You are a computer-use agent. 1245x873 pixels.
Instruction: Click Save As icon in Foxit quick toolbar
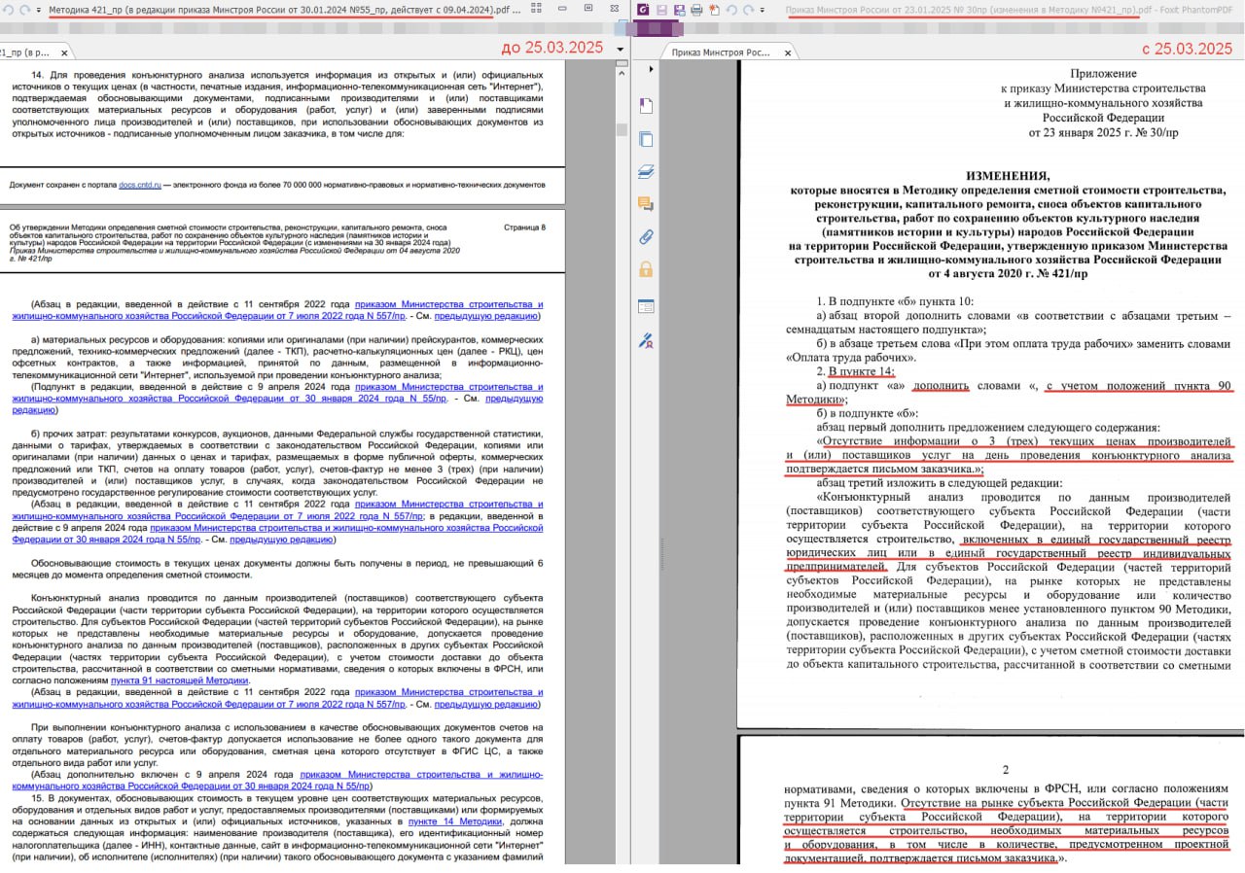coord(679,10)
